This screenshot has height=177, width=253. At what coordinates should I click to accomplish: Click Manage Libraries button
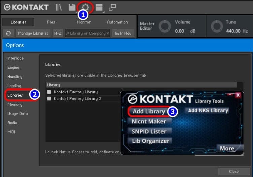point(33,33)
